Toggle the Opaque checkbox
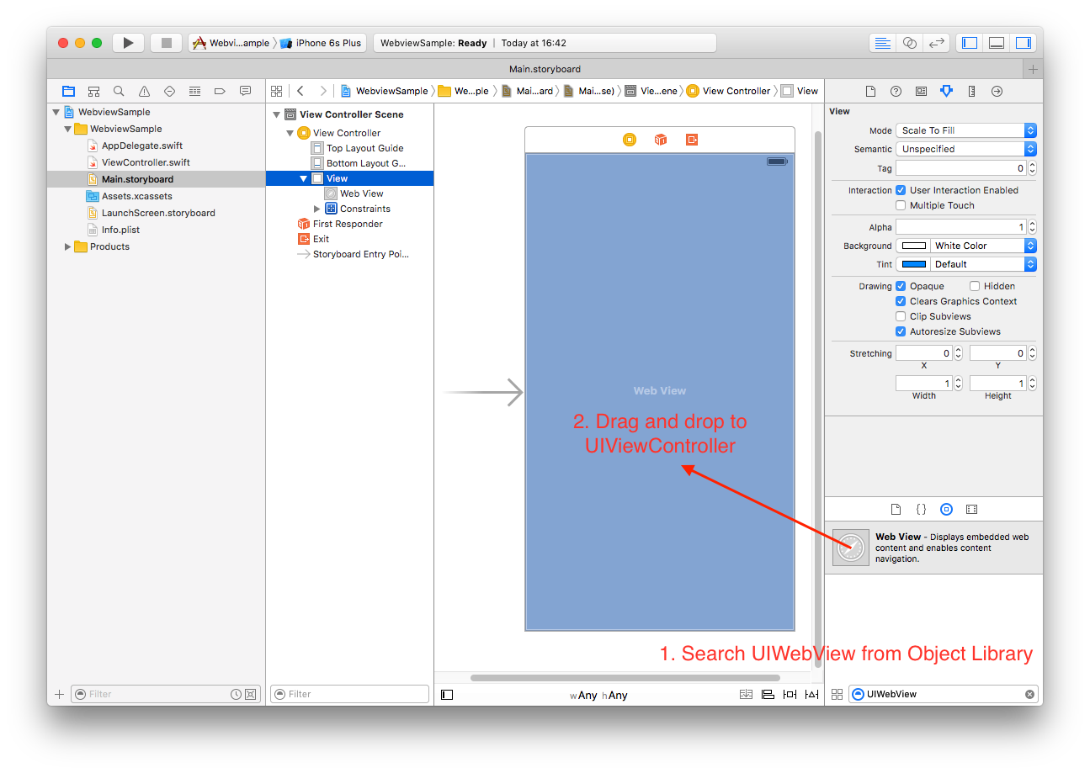The width and height of the screenshot is (1090, 773). pos(901,286)
